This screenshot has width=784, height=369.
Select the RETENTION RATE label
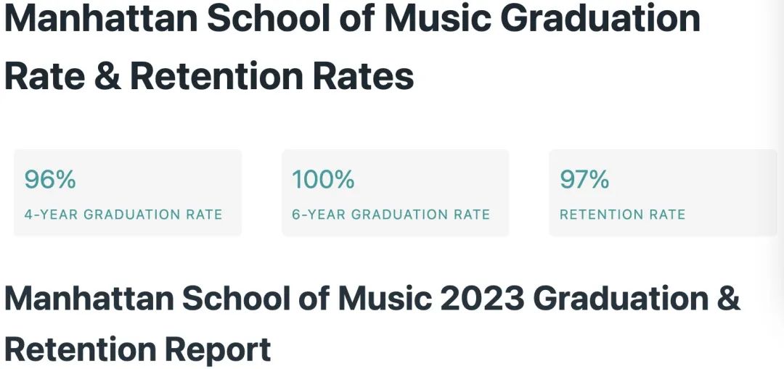(x=623, y=215)
